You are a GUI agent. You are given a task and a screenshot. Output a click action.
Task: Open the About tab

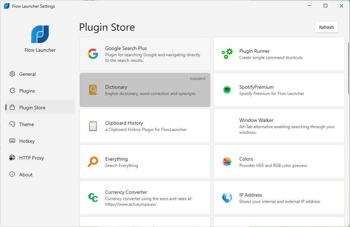click(x=40, y=174)
